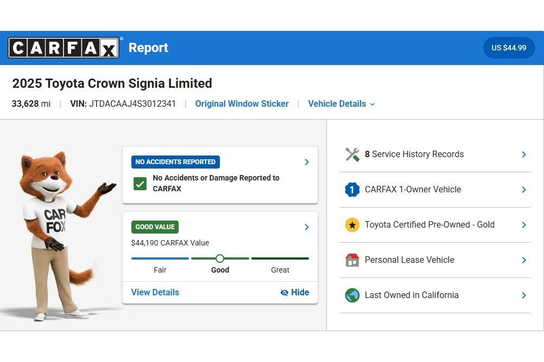
Task: Click the Good marker on value slider
Action: point(220,258)
